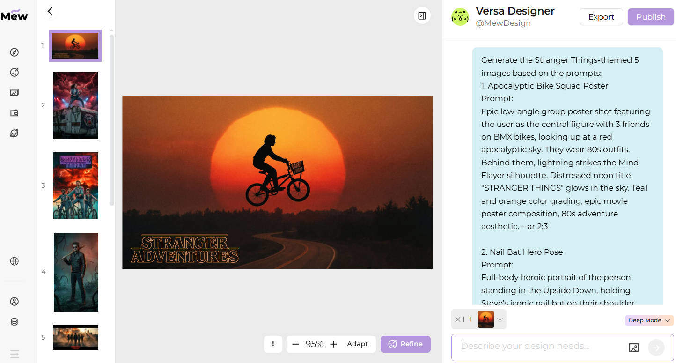Increase zoom with the plus button
Screen dimensions: 676x363
(333, 344)
